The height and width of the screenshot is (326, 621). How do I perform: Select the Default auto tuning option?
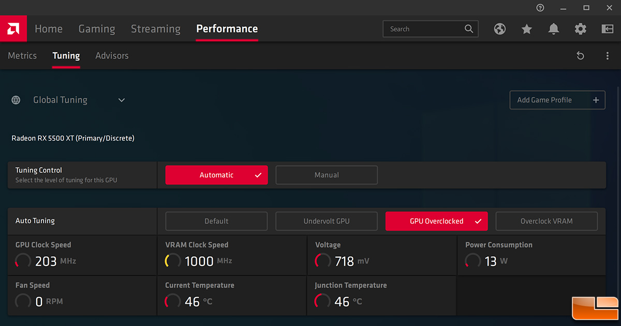click(216, 221)
